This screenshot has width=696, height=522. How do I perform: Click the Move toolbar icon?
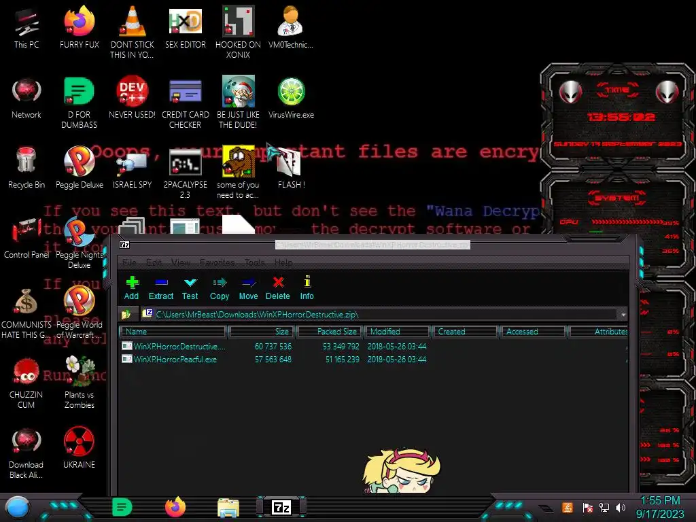[248, 288]
